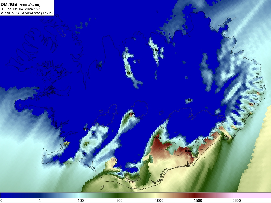
Task: Click the 186 value label on map
Action: point(156,50)
